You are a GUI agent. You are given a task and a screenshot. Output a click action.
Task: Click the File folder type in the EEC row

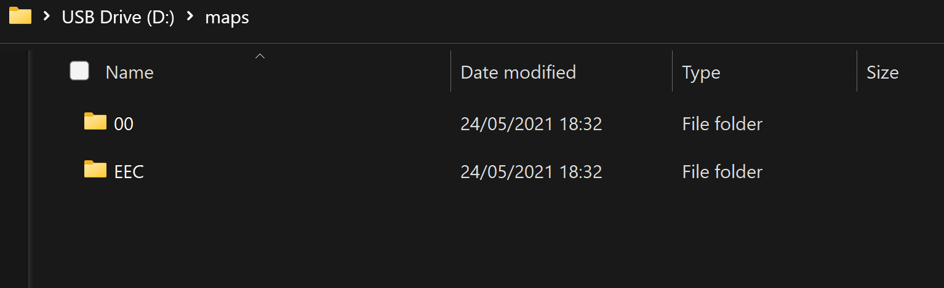(722, 171)
